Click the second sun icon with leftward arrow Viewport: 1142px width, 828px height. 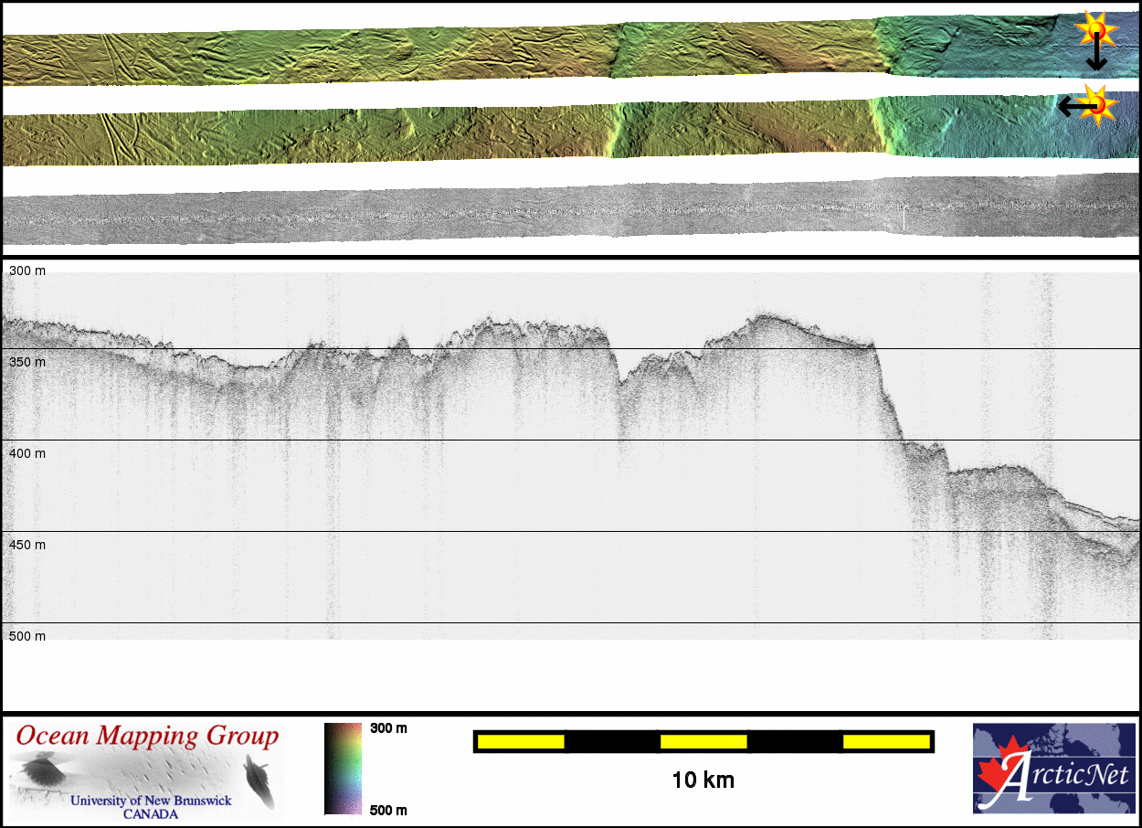pyautogui.click(x=1099, y=103)
